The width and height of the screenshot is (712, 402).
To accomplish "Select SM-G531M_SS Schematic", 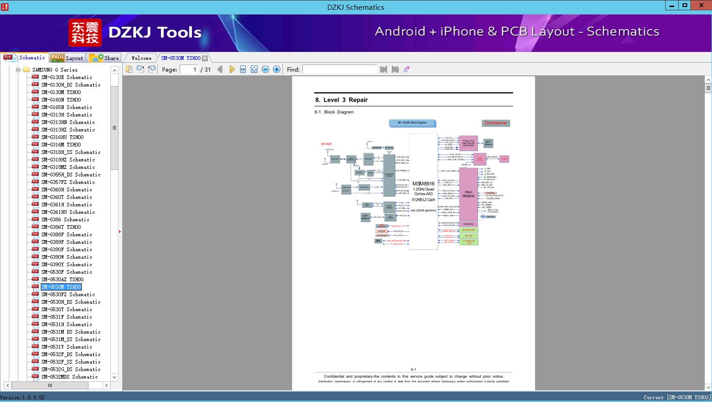I will (71, 339).
